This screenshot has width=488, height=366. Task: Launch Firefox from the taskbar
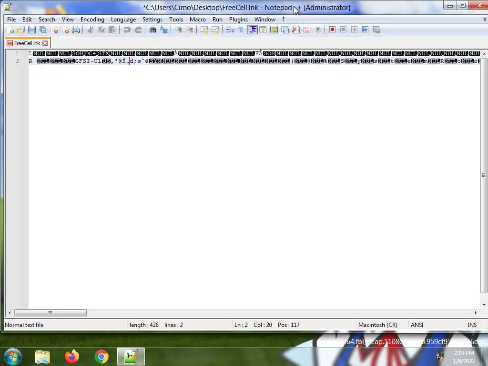pyautogui.click(x=72, y=356)
